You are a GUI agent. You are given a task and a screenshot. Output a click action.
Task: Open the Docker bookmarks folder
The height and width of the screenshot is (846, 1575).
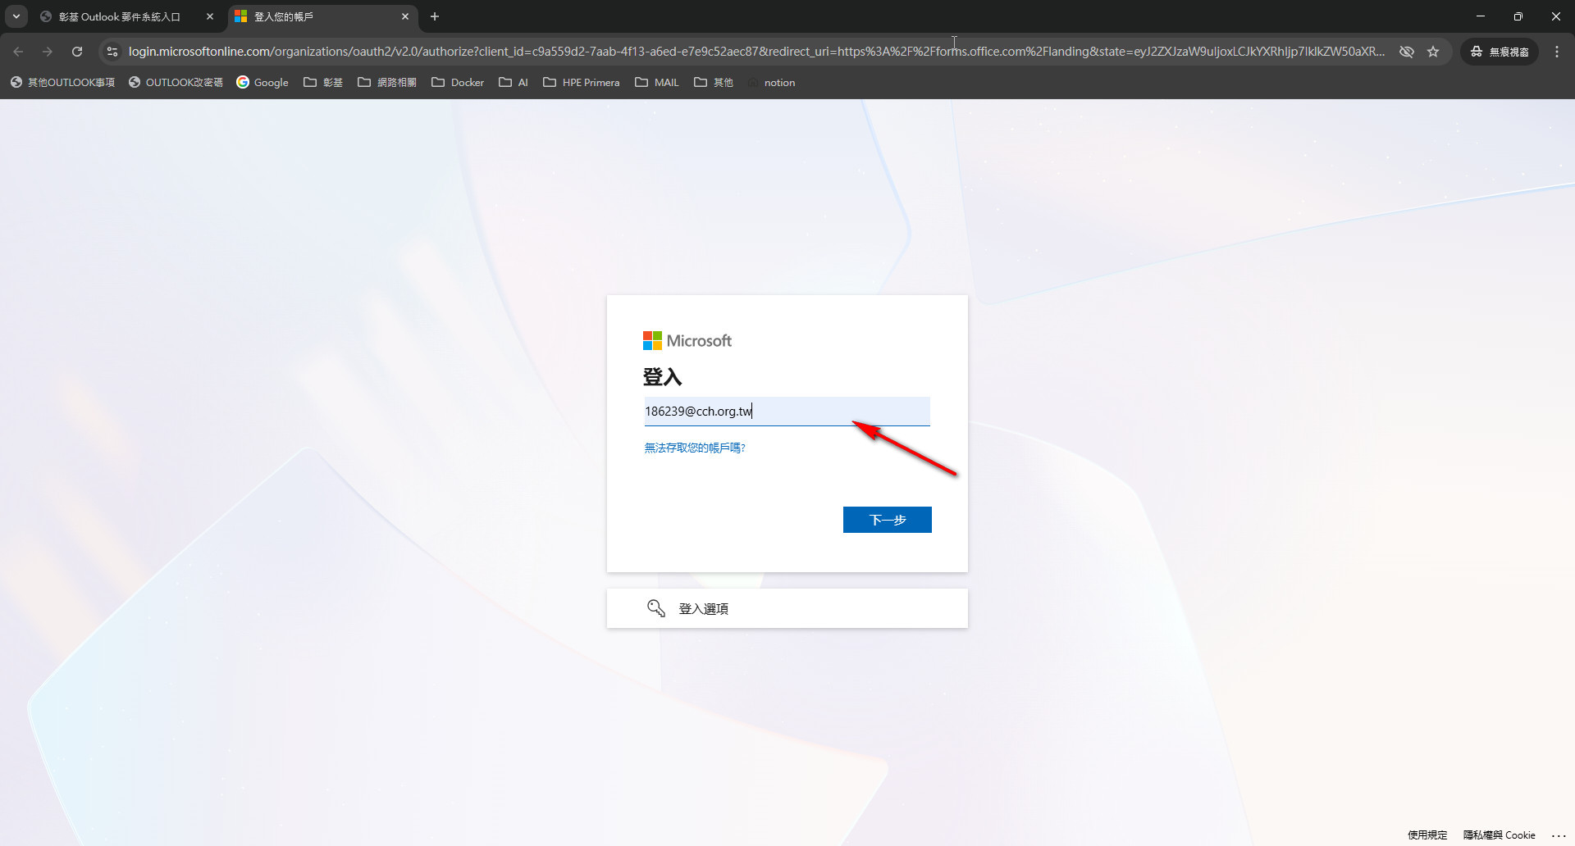[458, 83]
